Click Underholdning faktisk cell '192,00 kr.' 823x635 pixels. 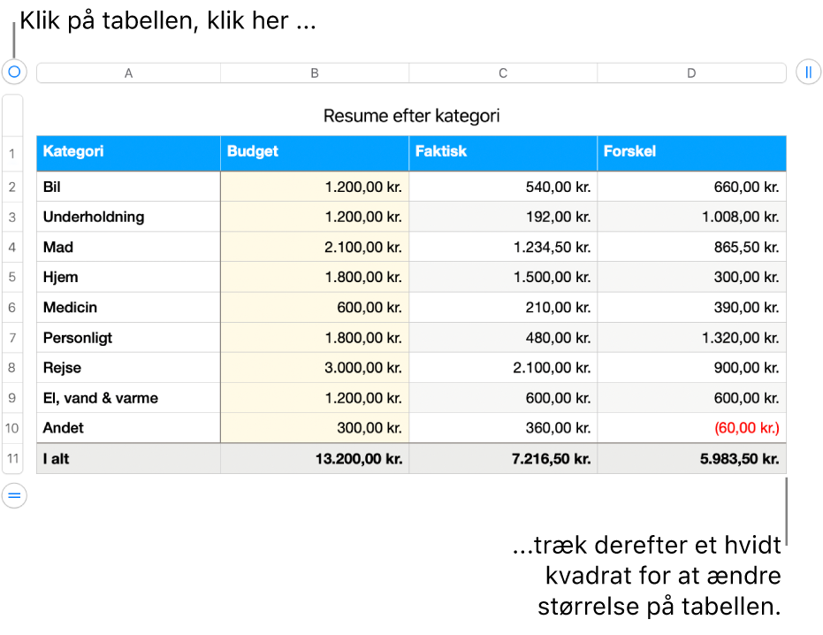[x=503, y=217]
